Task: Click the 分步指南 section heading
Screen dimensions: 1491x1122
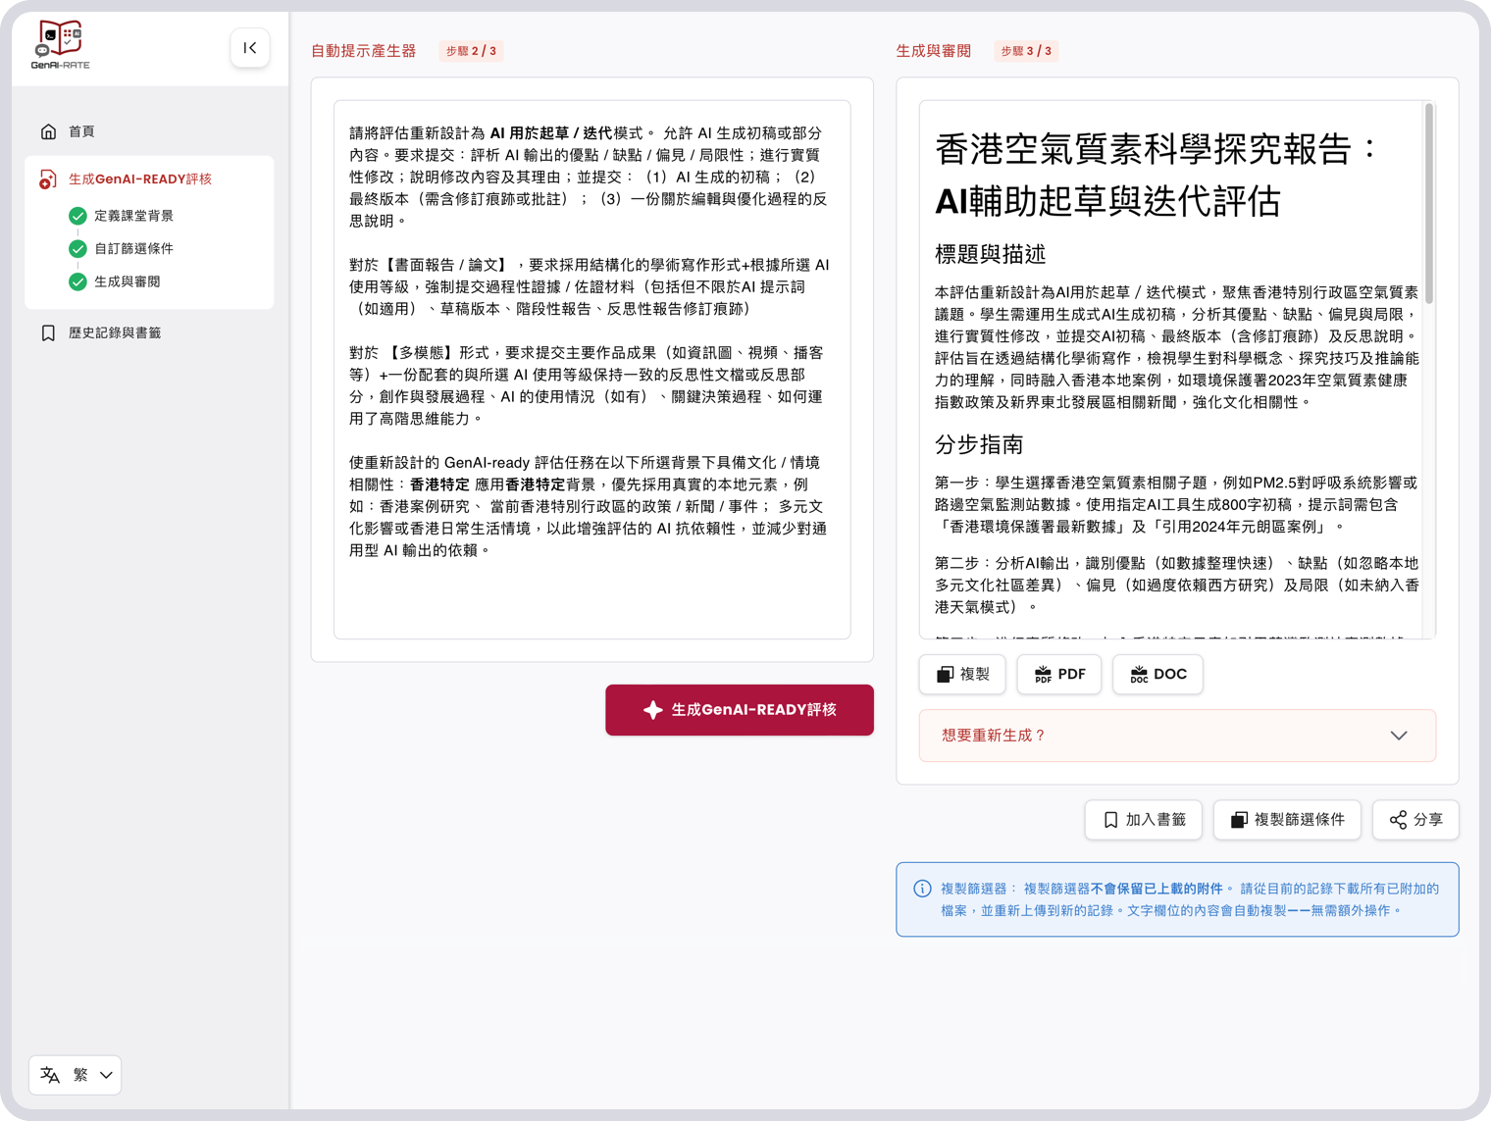Action: [x=979, y=444]
